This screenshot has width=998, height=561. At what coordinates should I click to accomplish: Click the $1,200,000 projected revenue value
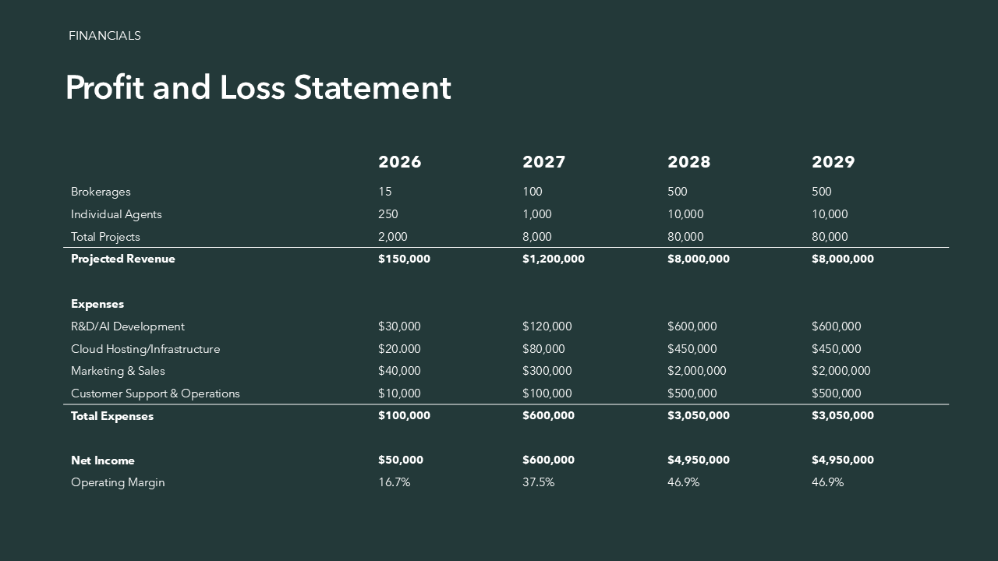click(x=553, y=259)
